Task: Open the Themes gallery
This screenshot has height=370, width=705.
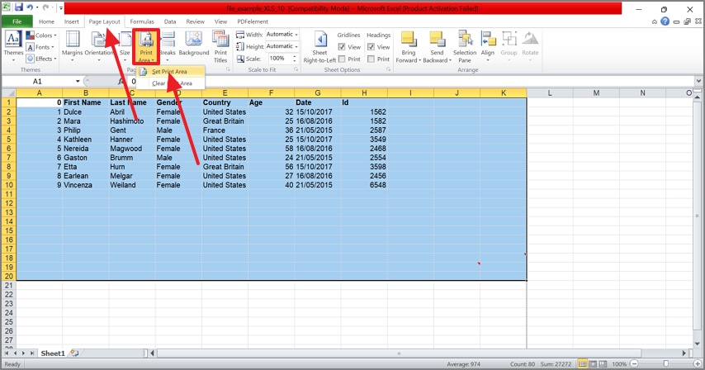Action: click(x=13, y=46)
